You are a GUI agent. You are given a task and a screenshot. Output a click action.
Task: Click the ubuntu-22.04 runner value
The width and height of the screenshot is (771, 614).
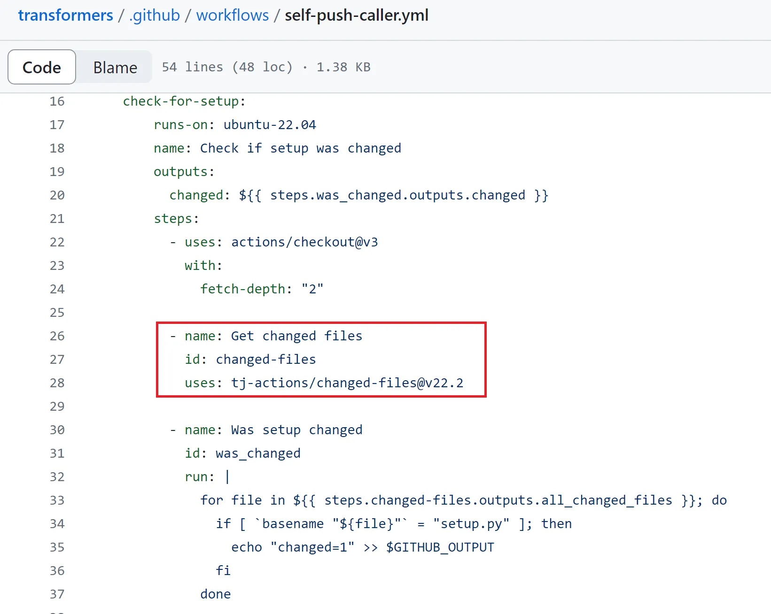[270, 125]
